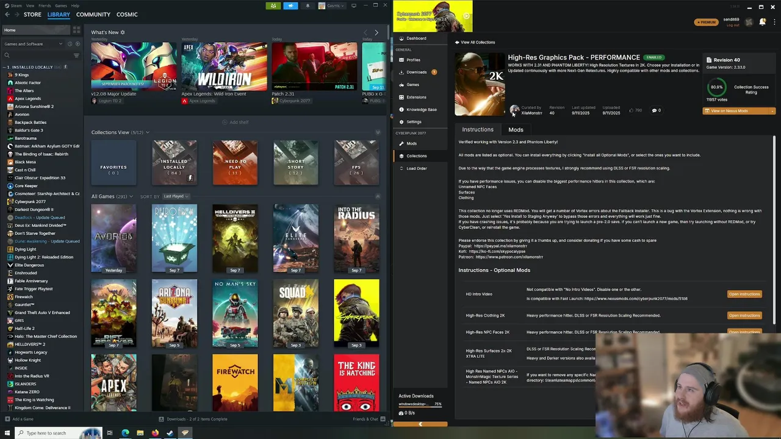781x439 pixels.
Task: Collapse Installed Locally category in Steam
Action: pos(5,67)
